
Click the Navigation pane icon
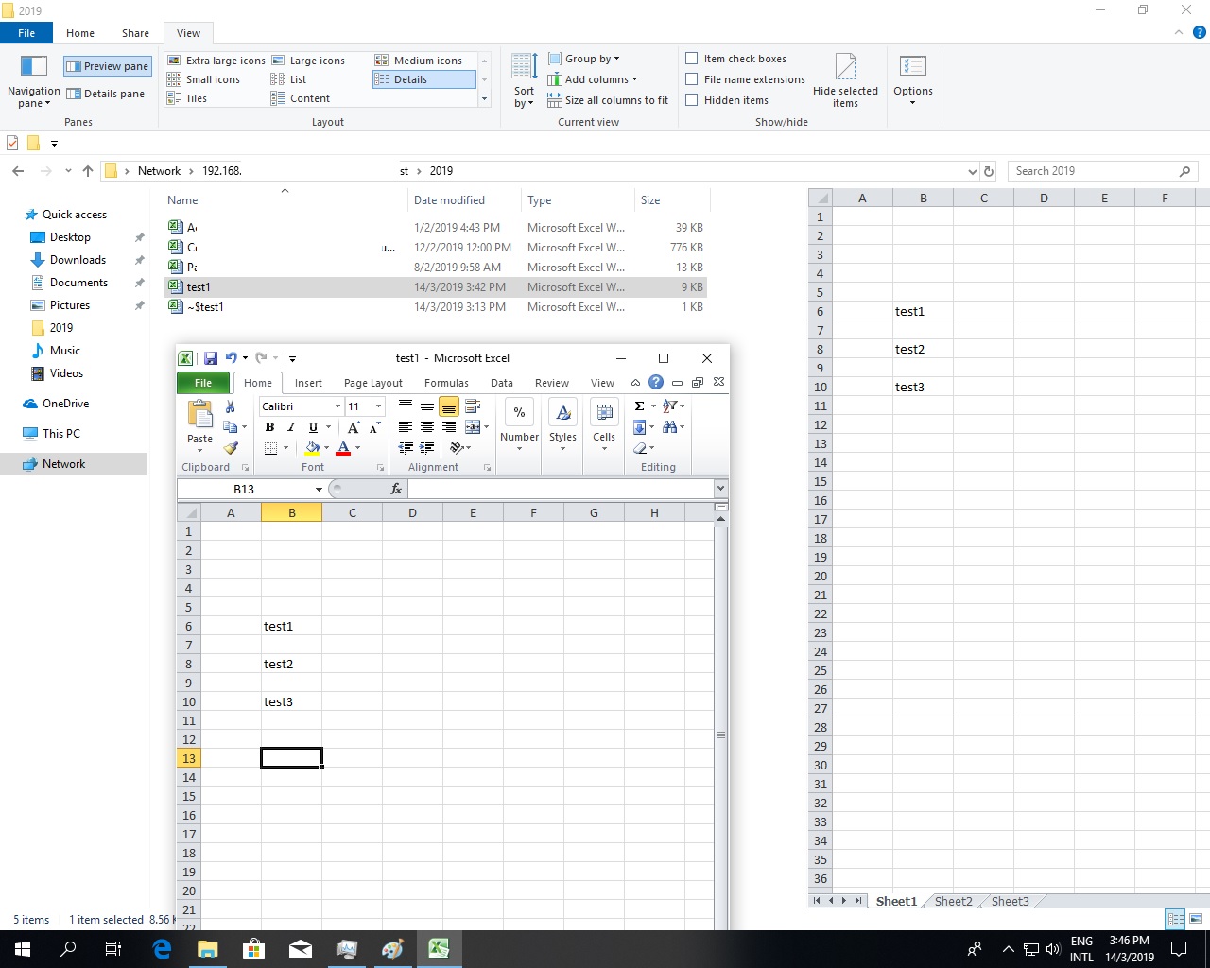(34, 68)
